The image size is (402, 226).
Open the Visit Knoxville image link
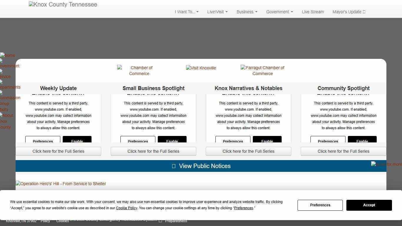[x=201, y=68]
